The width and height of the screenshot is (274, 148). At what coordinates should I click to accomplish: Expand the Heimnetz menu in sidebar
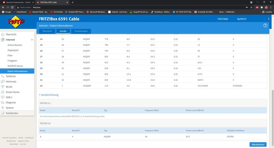[x=11, y=82]
